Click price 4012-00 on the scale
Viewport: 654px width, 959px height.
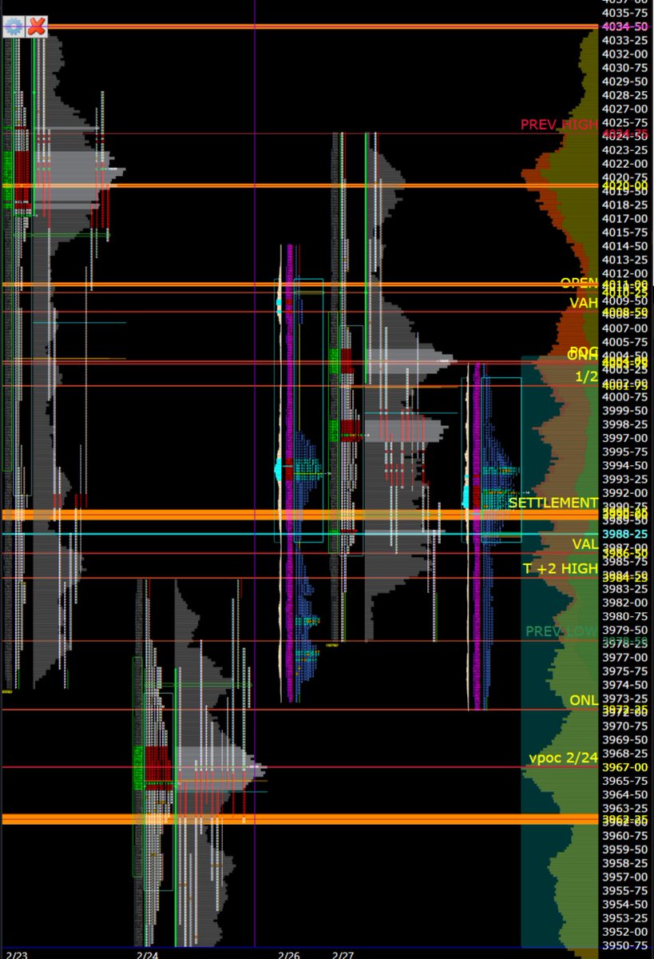(625, 273)
